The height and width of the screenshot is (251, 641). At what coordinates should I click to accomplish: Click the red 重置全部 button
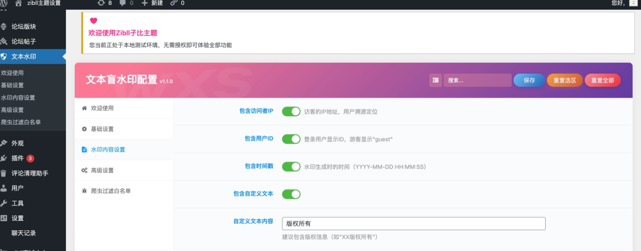602,80
